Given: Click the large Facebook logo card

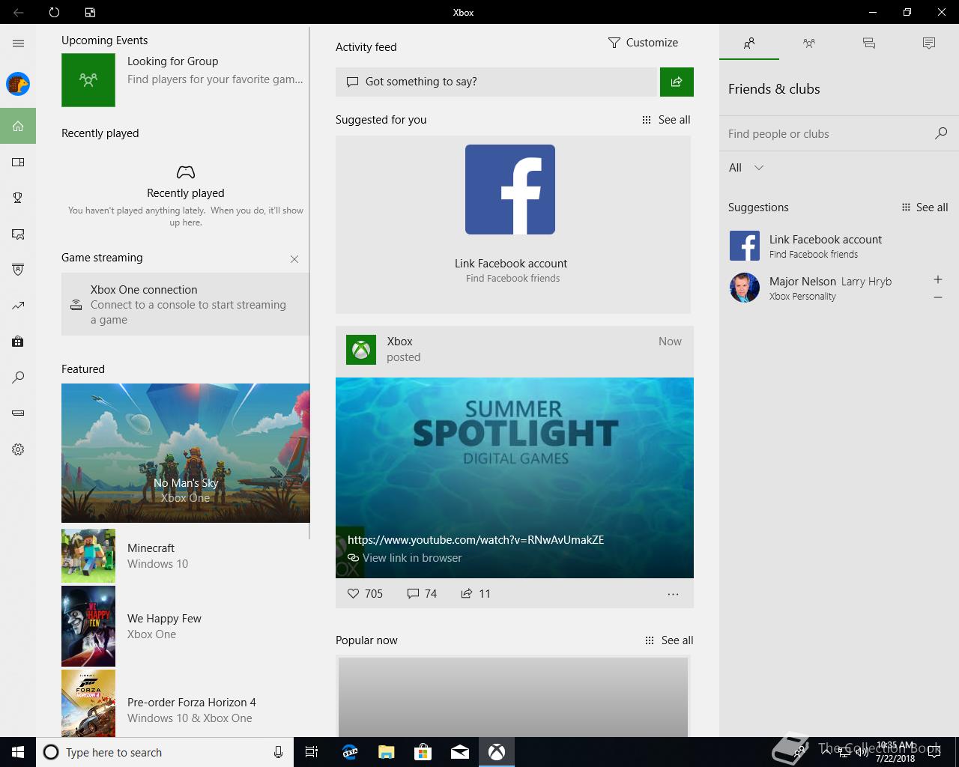Looking at the screenshot, I should (x=510, y=190).
